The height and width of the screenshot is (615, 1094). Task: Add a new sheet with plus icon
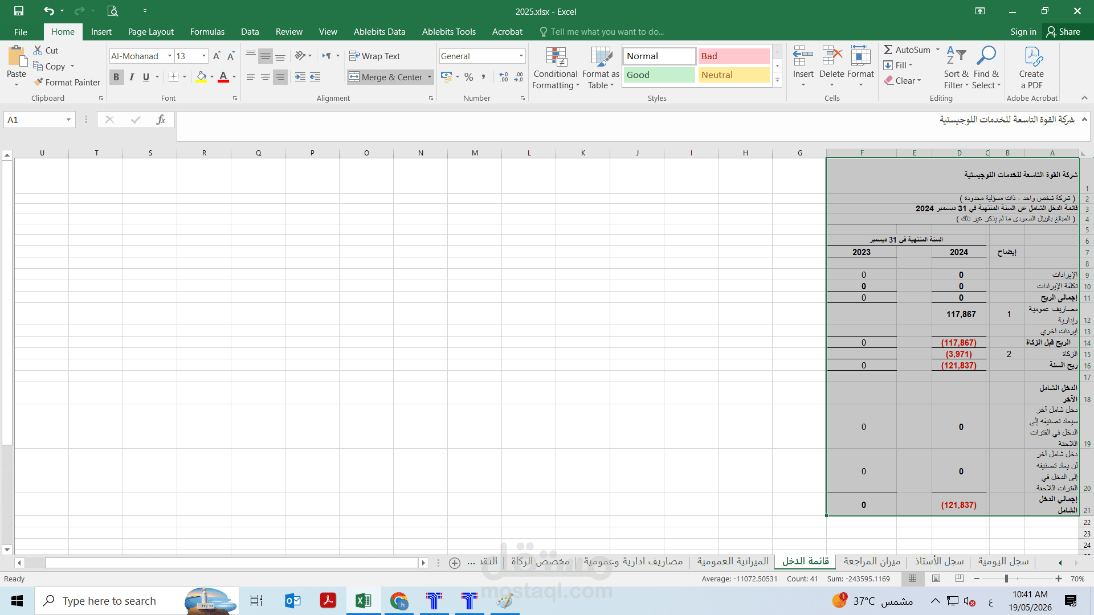tap(455, 563)
